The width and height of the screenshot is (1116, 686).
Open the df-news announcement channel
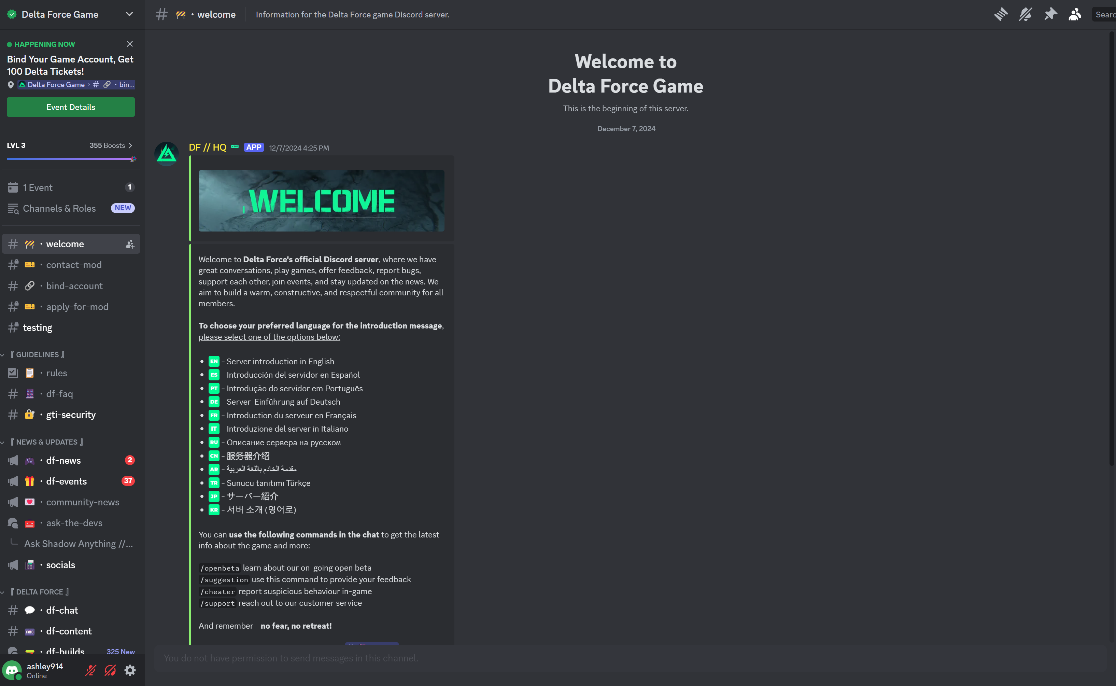pyautogui.click(x=71, y=461)
